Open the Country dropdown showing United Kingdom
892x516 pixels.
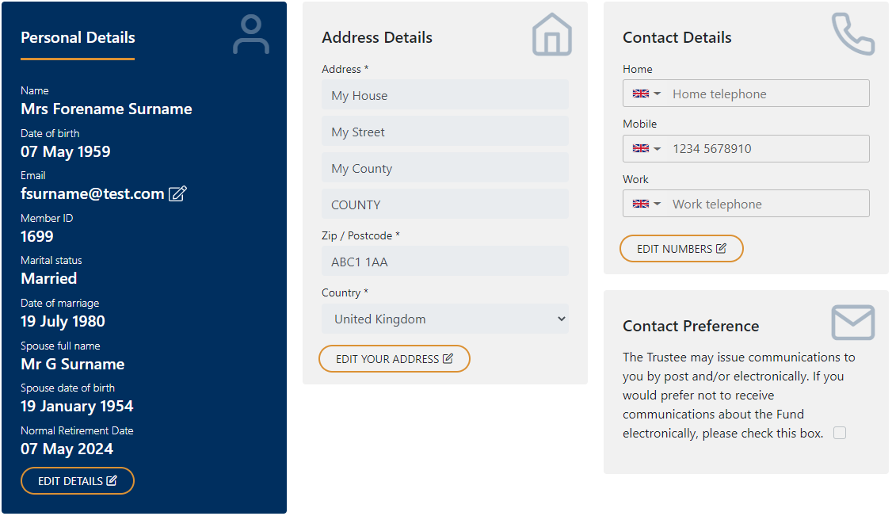[445, 319]
